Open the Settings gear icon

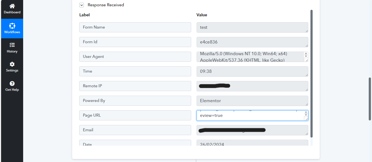click(x=12, y=64)
